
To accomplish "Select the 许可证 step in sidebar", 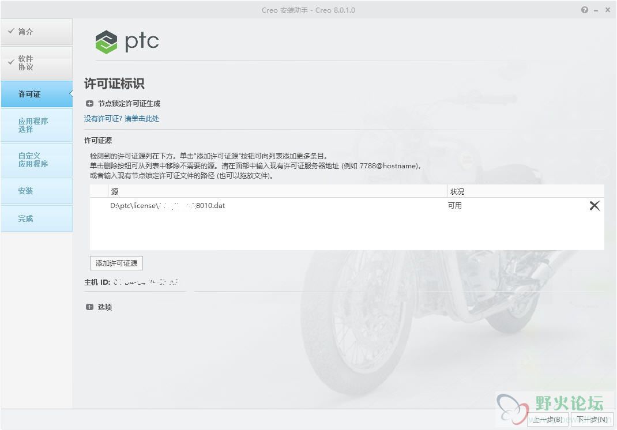I will (x=36, y=94).
